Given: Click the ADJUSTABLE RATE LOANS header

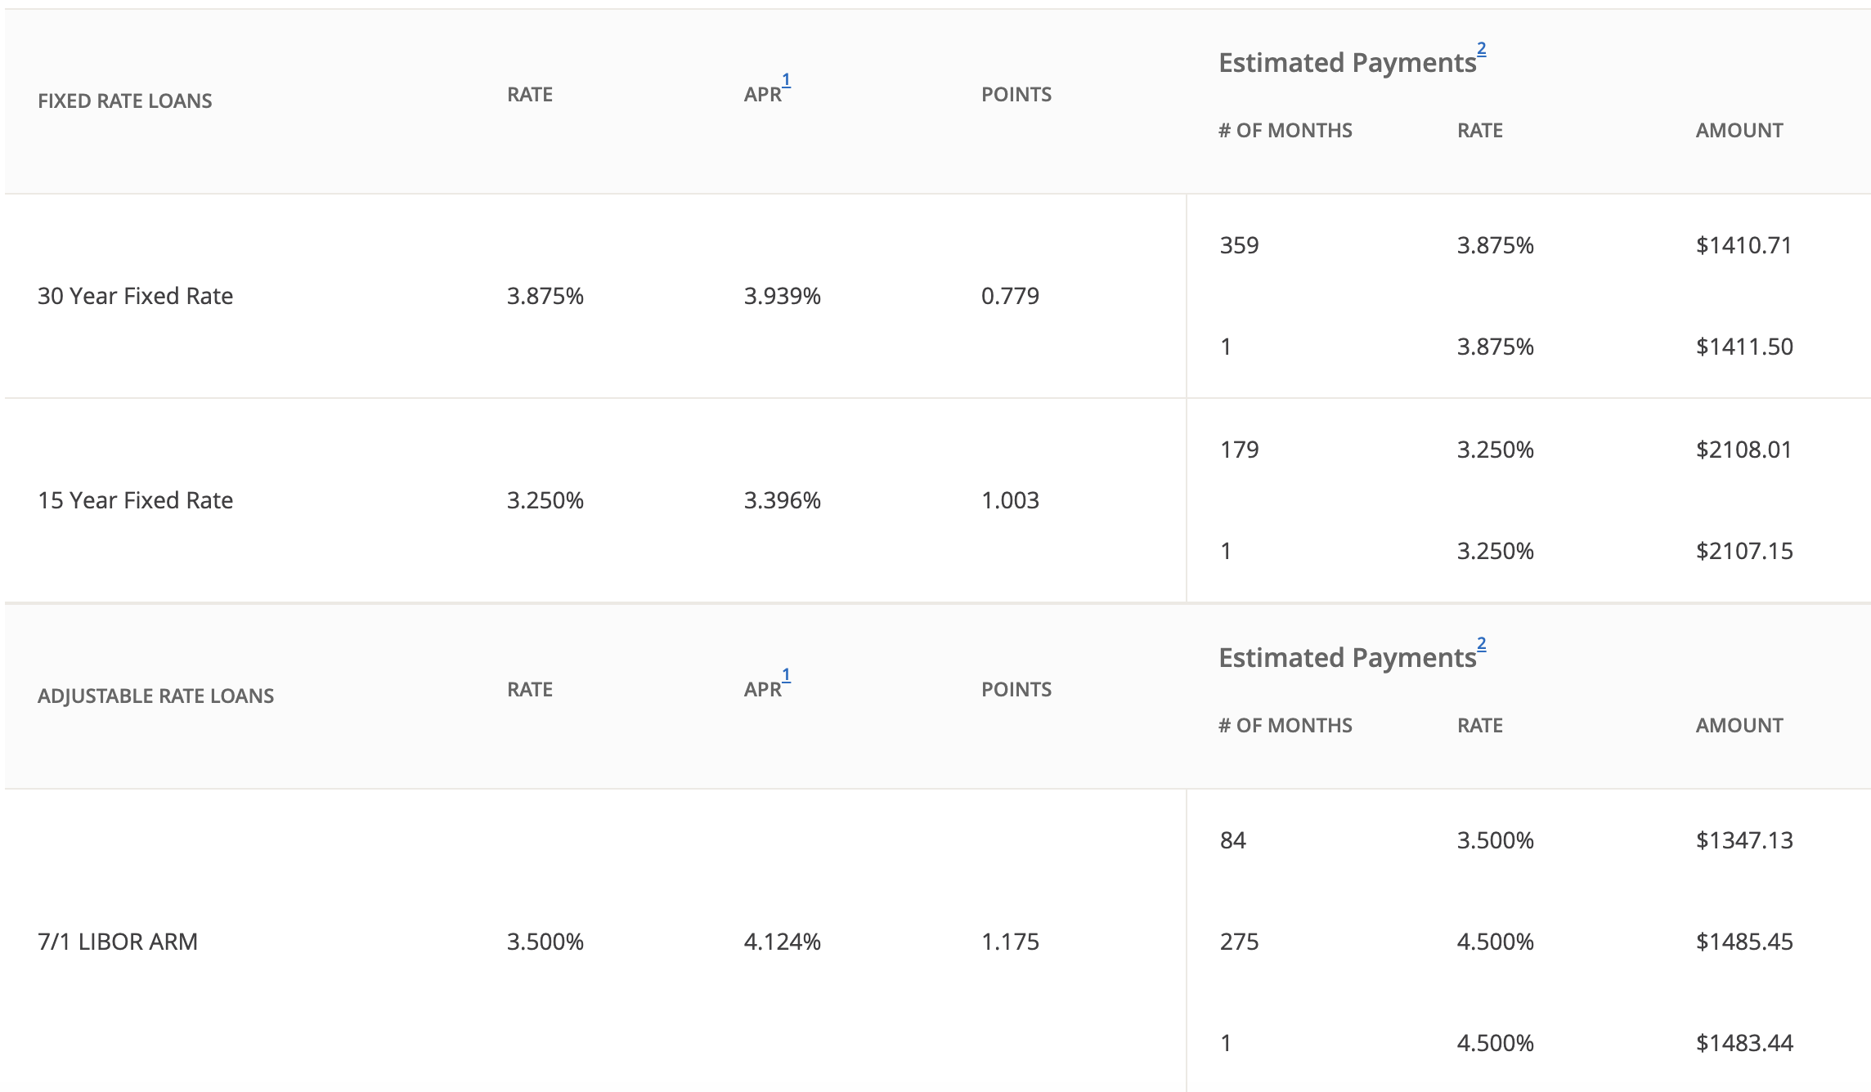Looking at the screenshot, I should pos(156,696).
